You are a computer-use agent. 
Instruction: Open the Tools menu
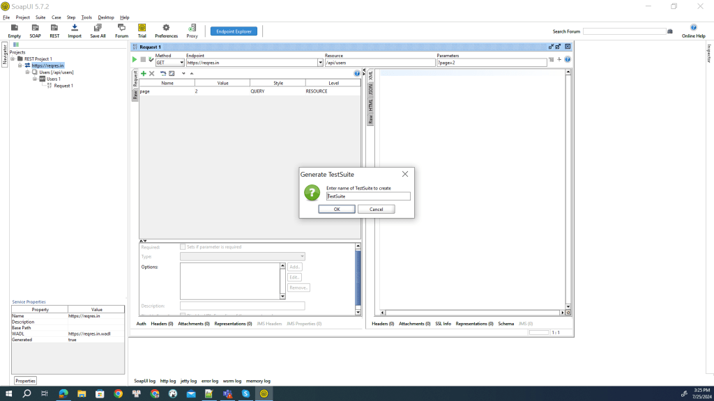[86, 17]
